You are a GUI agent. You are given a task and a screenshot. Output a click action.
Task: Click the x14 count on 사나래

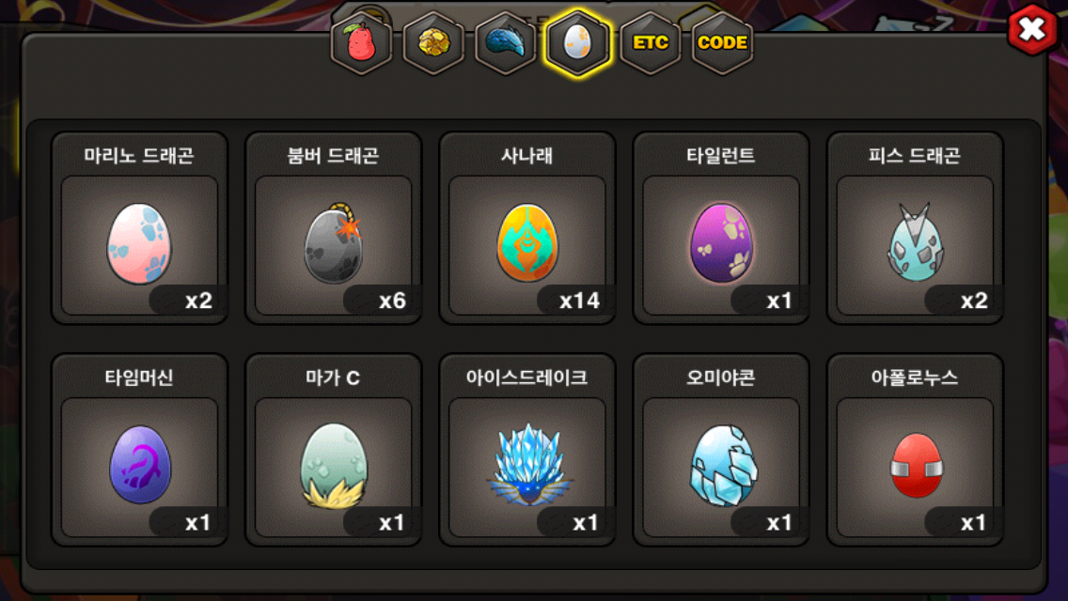pos(579,300)
